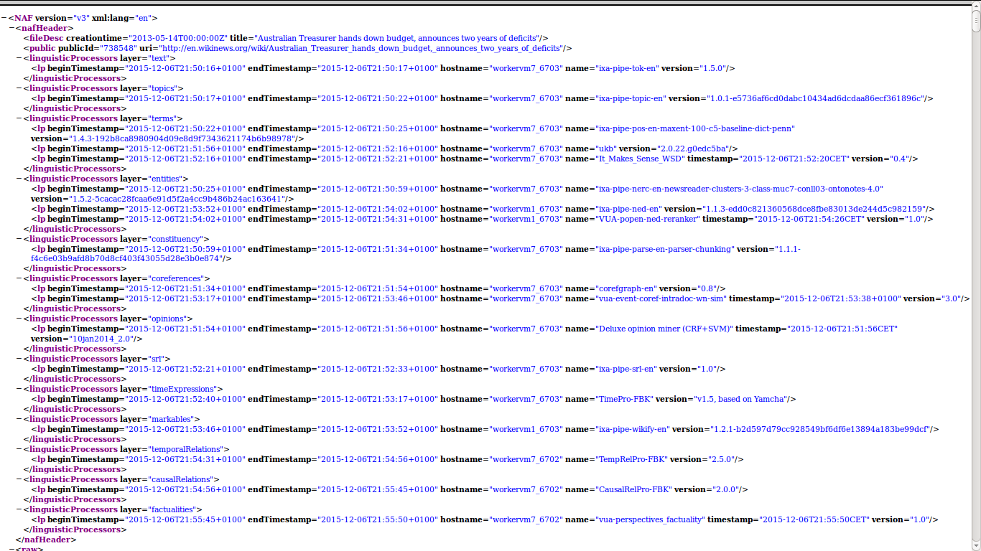Collapse the root NAF element
This screenshot has width=981, height=551.
point(4,18)
